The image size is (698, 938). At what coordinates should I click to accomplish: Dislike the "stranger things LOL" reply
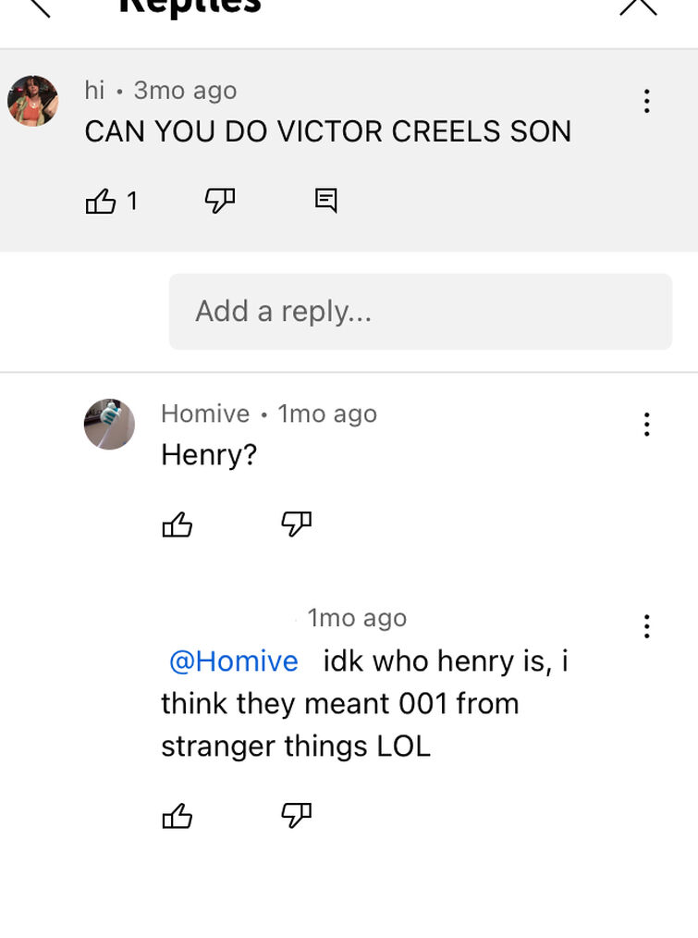pyautogui.click(x=296, y=815)
